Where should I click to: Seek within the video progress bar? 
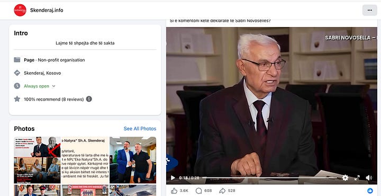270,178
